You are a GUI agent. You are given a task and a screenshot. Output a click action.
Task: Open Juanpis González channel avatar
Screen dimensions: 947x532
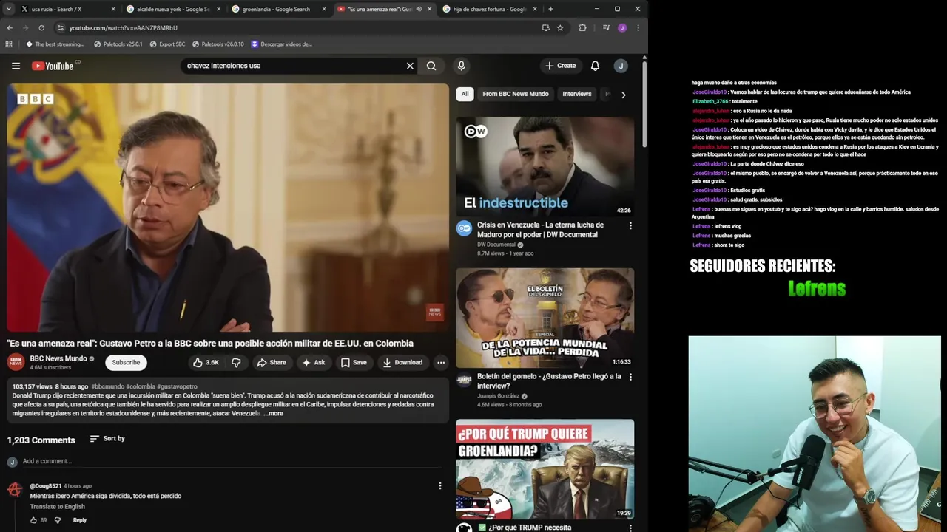pos(464,380)
